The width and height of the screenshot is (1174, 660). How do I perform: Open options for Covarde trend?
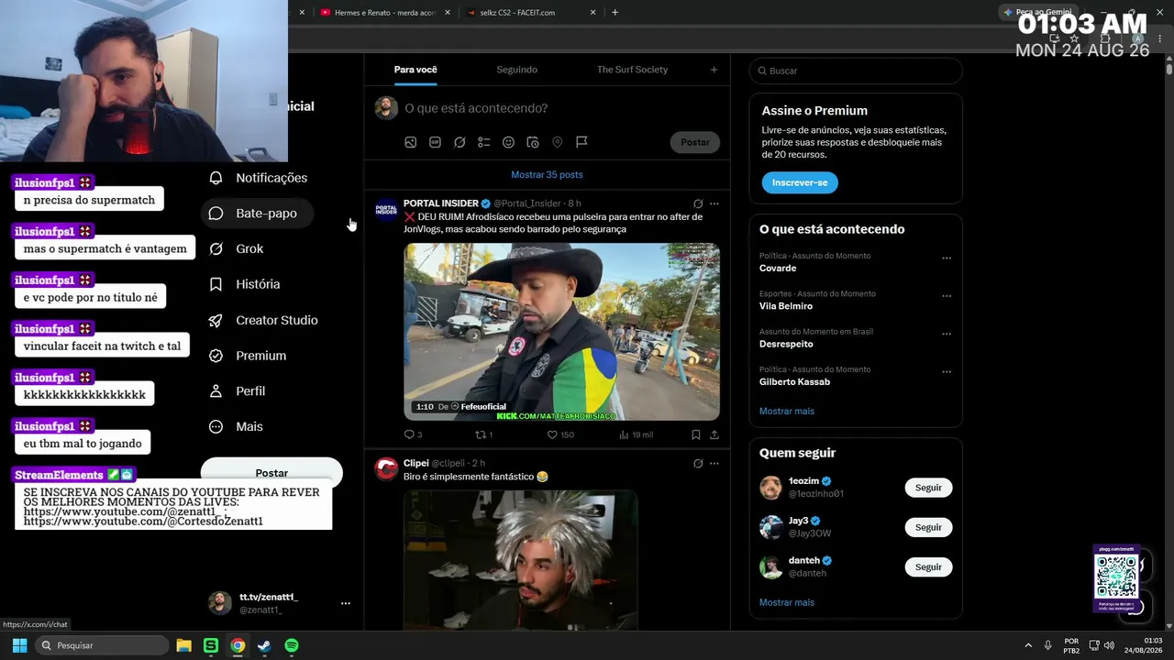[947, 258]
